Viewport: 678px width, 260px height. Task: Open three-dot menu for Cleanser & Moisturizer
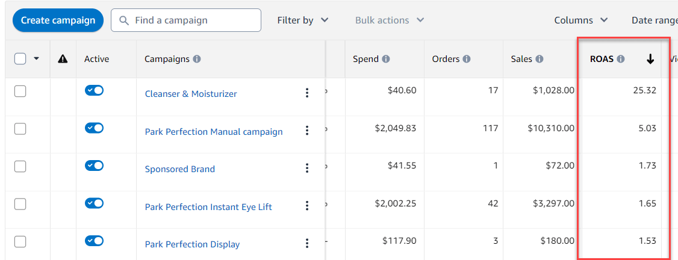point(307,93)
